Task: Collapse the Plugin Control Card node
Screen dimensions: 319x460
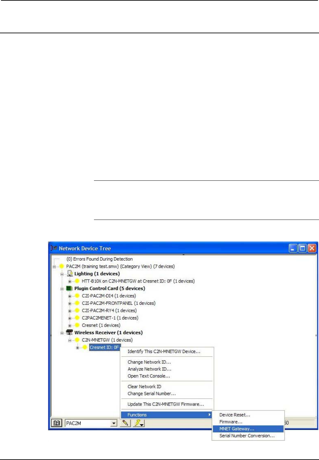Action: click(x=62, y=289)
